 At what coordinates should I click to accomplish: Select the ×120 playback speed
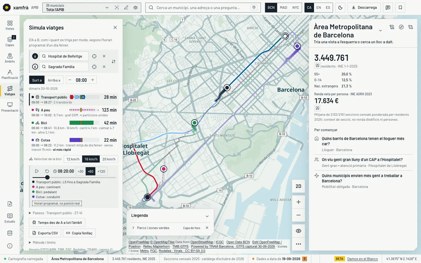(x=101, y=171)
